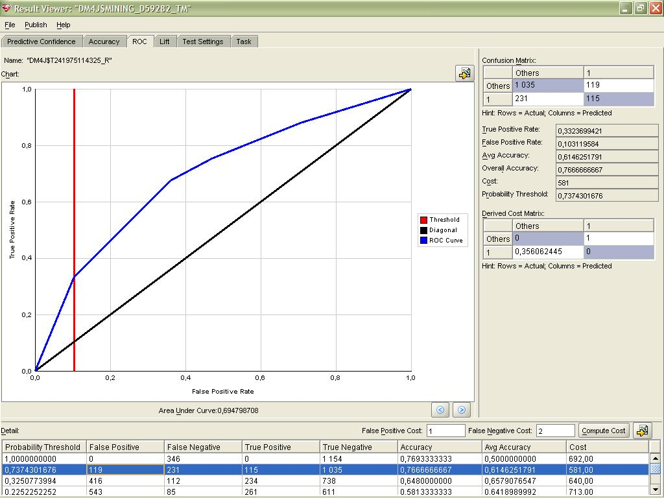This screenshot has height=498, width=664.
Task: Click the Overall Accuracy value 0,7666666667 field
Action: (x=607, y=170)
